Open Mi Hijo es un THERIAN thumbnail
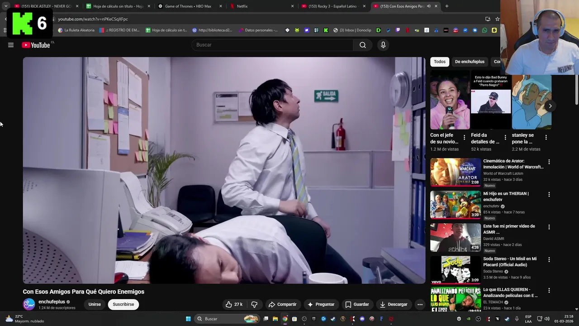The width and height of the screenshot is (579, 326). [x=456, y=205]
